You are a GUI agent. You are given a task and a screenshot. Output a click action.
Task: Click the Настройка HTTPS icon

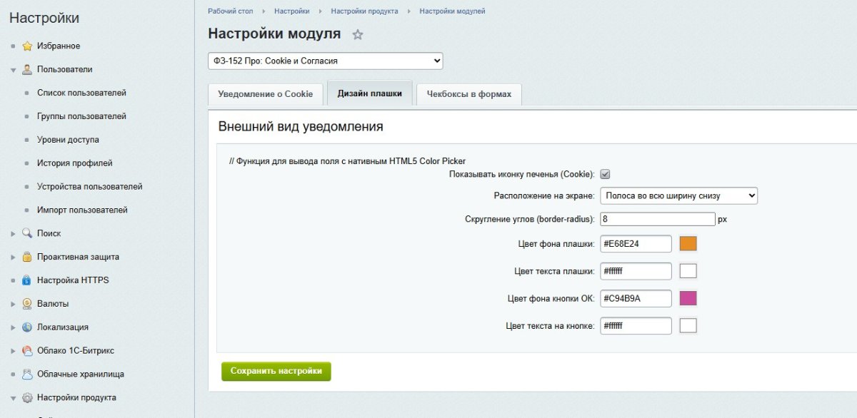(27, 280)
